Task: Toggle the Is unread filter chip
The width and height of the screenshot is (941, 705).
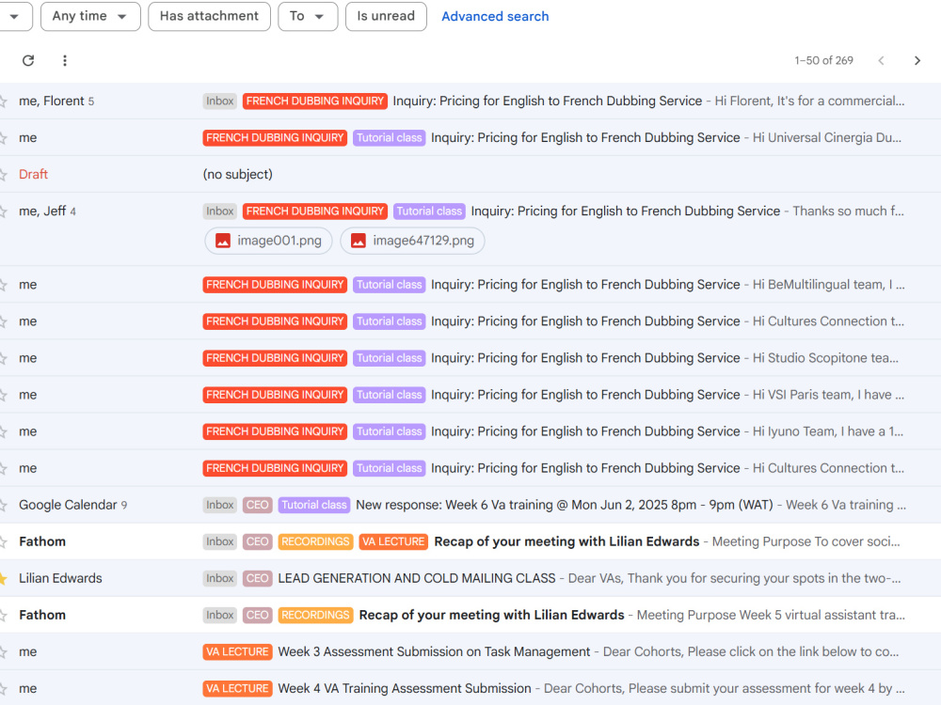Action: pyautogui.click(x=386, y=16)
